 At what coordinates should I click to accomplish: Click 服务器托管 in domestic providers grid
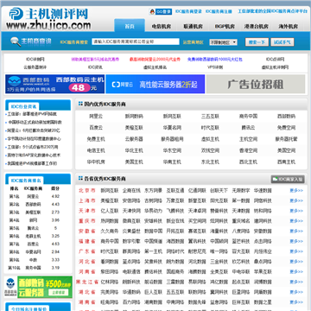pos(286,139)
